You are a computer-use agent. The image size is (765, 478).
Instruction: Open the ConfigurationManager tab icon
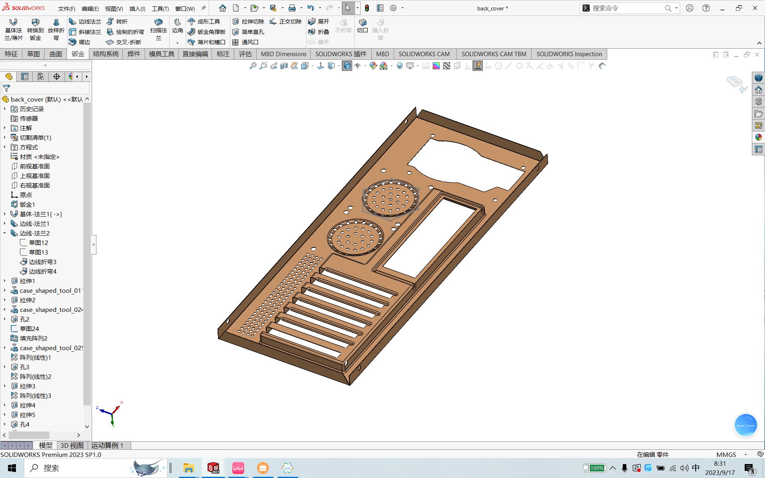point(41,76)
